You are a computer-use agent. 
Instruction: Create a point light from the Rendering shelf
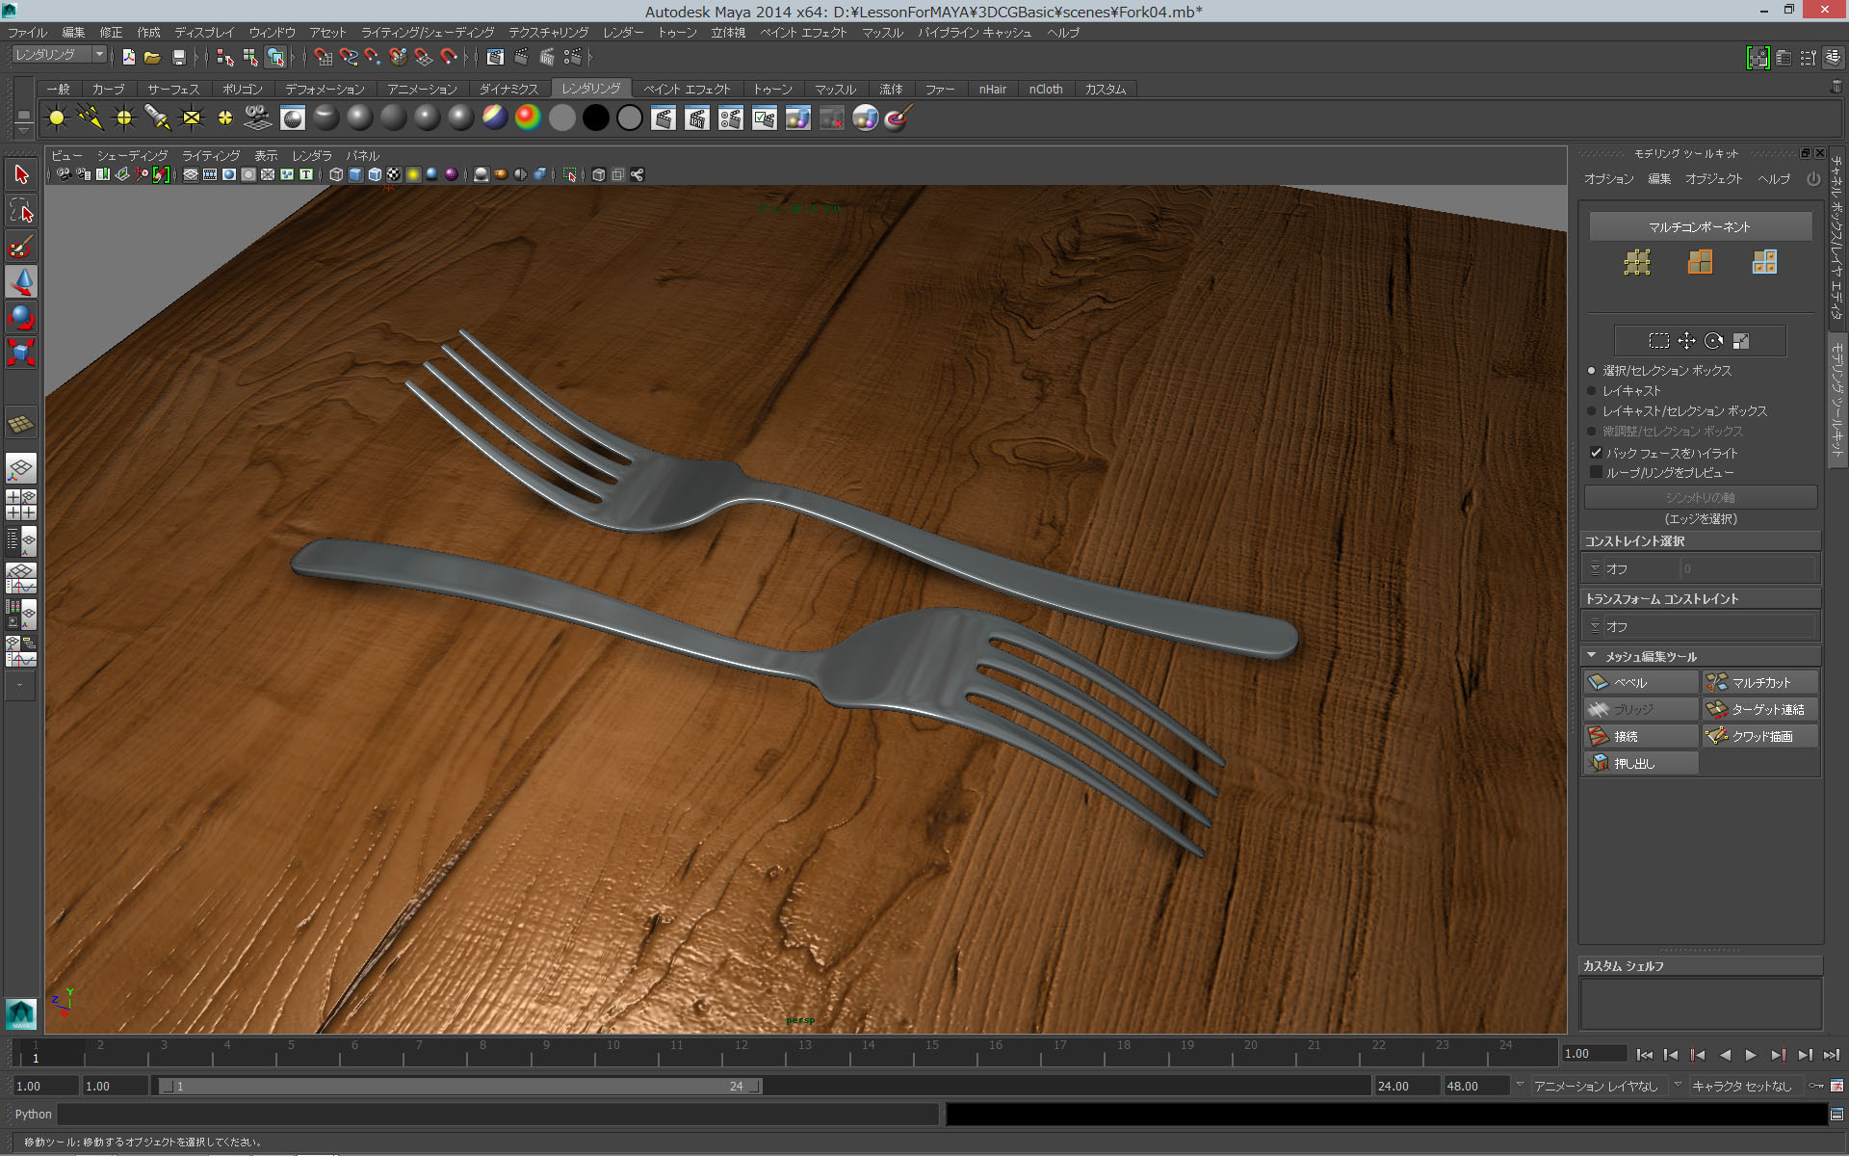[123, 118]
